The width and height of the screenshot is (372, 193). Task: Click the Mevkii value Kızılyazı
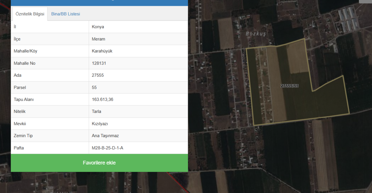[100, 124]
